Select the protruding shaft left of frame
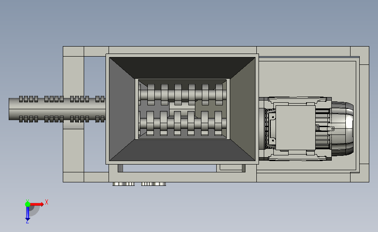This screenshot has height=232, width=378. 57,109
